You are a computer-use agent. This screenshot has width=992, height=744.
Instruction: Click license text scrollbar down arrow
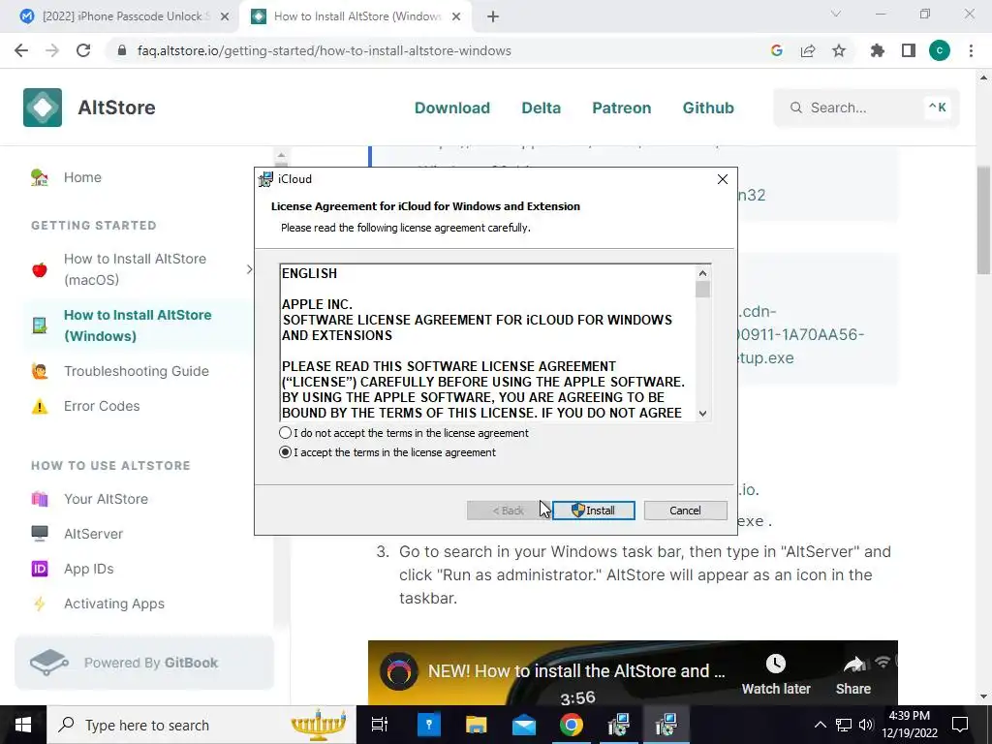(x=703, y=413)
